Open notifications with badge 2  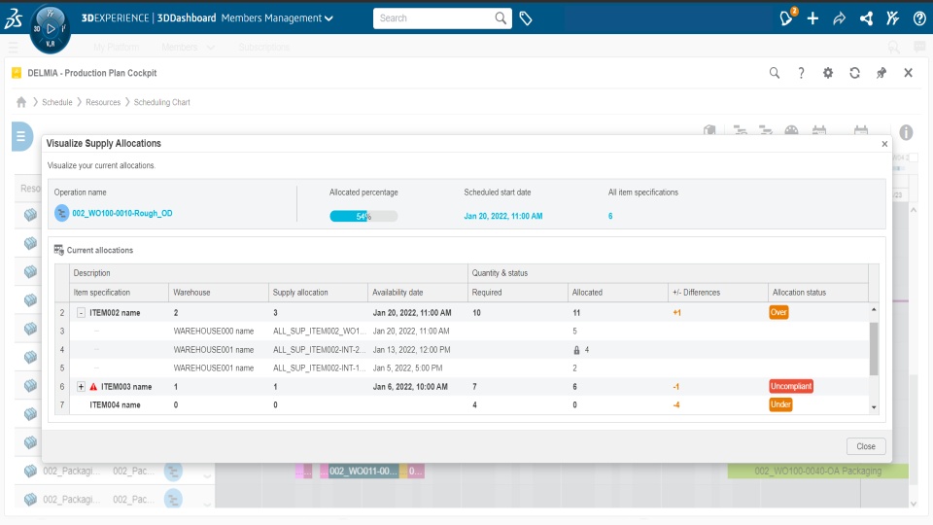click(x=787, y=17)
